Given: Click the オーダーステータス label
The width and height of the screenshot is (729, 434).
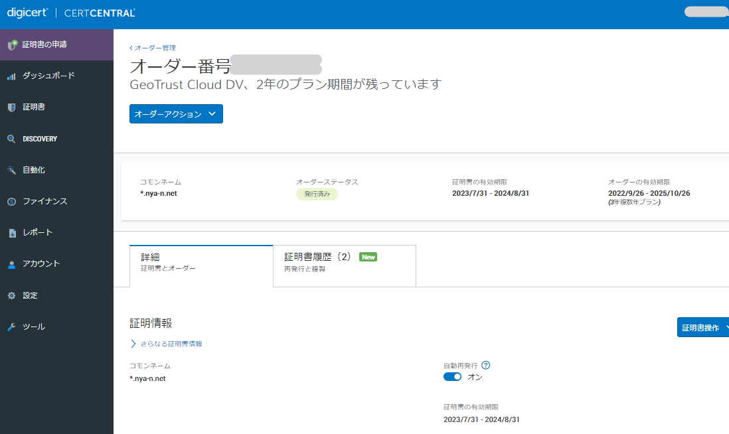Looking at the screenshot, I should (x=327, y=182).
